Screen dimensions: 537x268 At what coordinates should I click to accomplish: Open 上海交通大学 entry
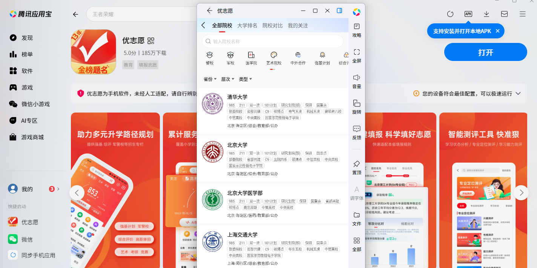point(273,248)
